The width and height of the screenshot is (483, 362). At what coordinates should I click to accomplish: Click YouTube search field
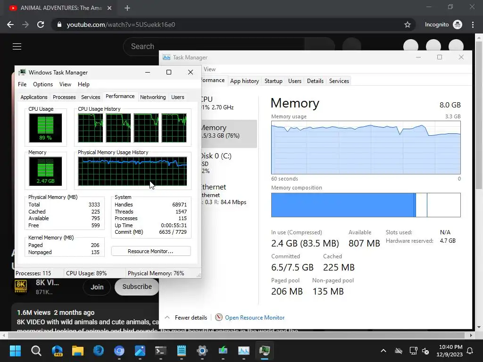pyautogui.click(x=214, y=47)
